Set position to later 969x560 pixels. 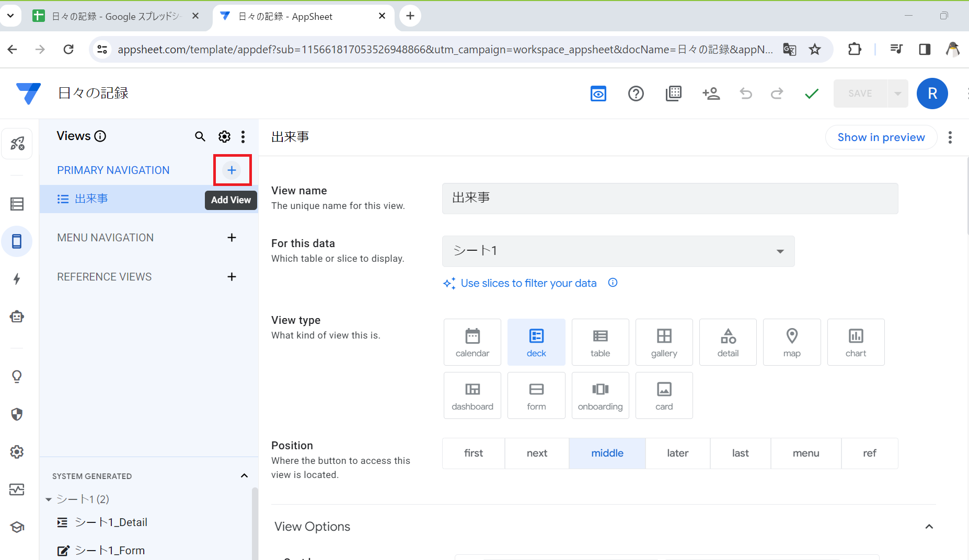coord(678,453)
